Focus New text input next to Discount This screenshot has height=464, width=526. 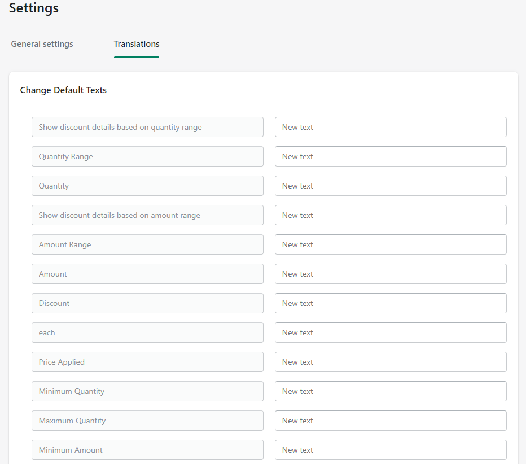[x=391, y=303]
